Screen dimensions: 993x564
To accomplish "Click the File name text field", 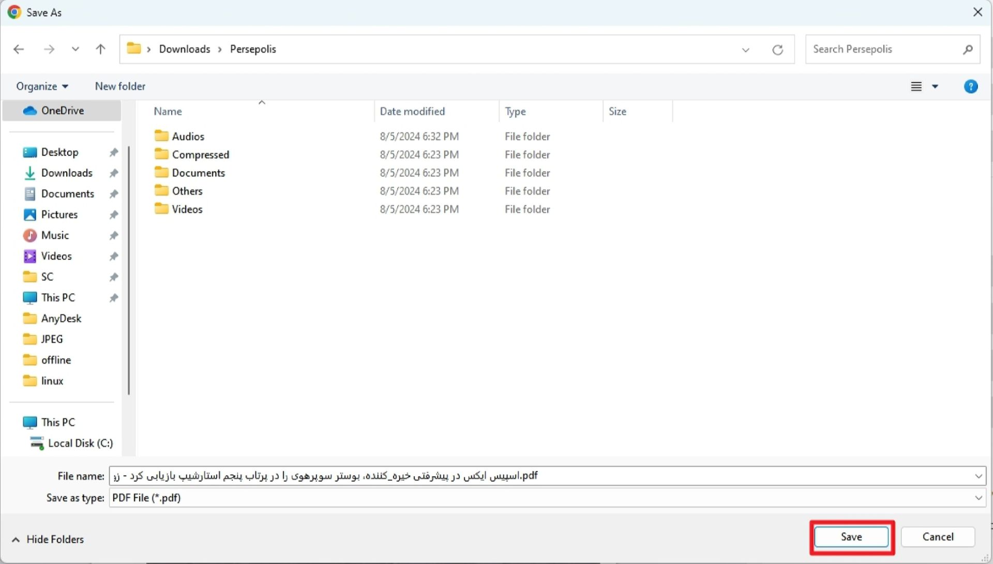I will pos(540,476).
